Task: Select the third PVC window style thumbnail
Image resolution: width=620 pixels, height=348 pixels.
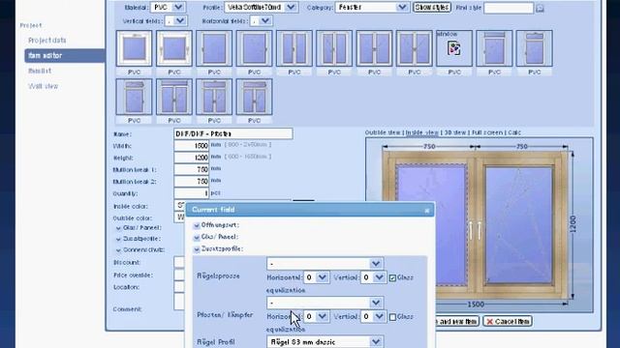Action: (214, 48)
